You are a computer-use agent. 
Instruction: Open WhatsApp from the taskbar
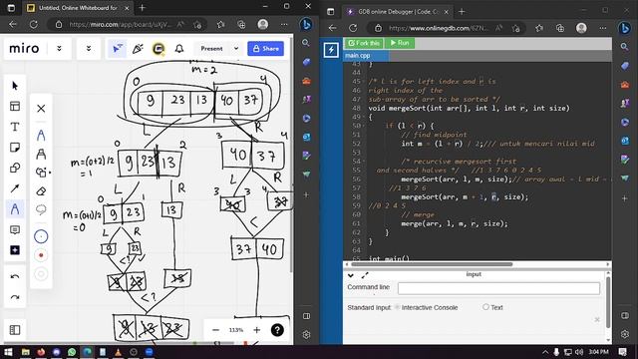tap(72, 352)
